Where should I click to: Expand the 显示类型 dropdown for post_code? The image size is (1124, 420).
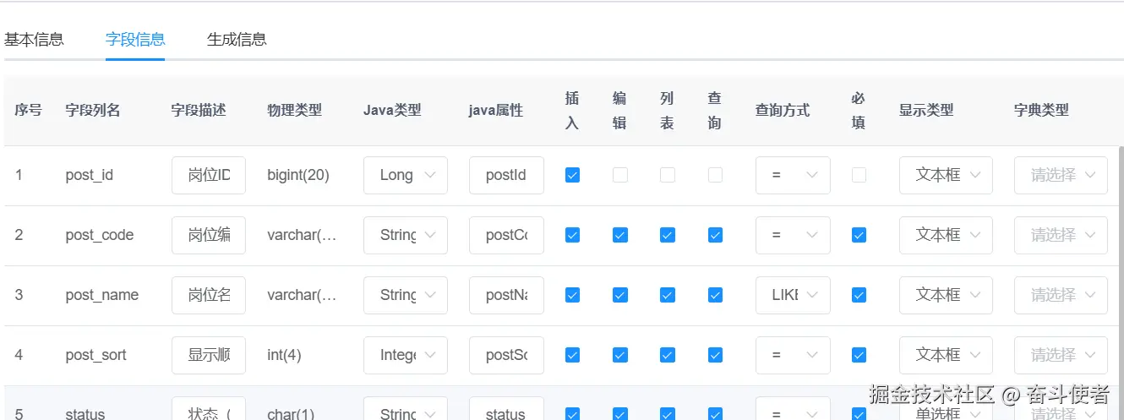(946, 235)
